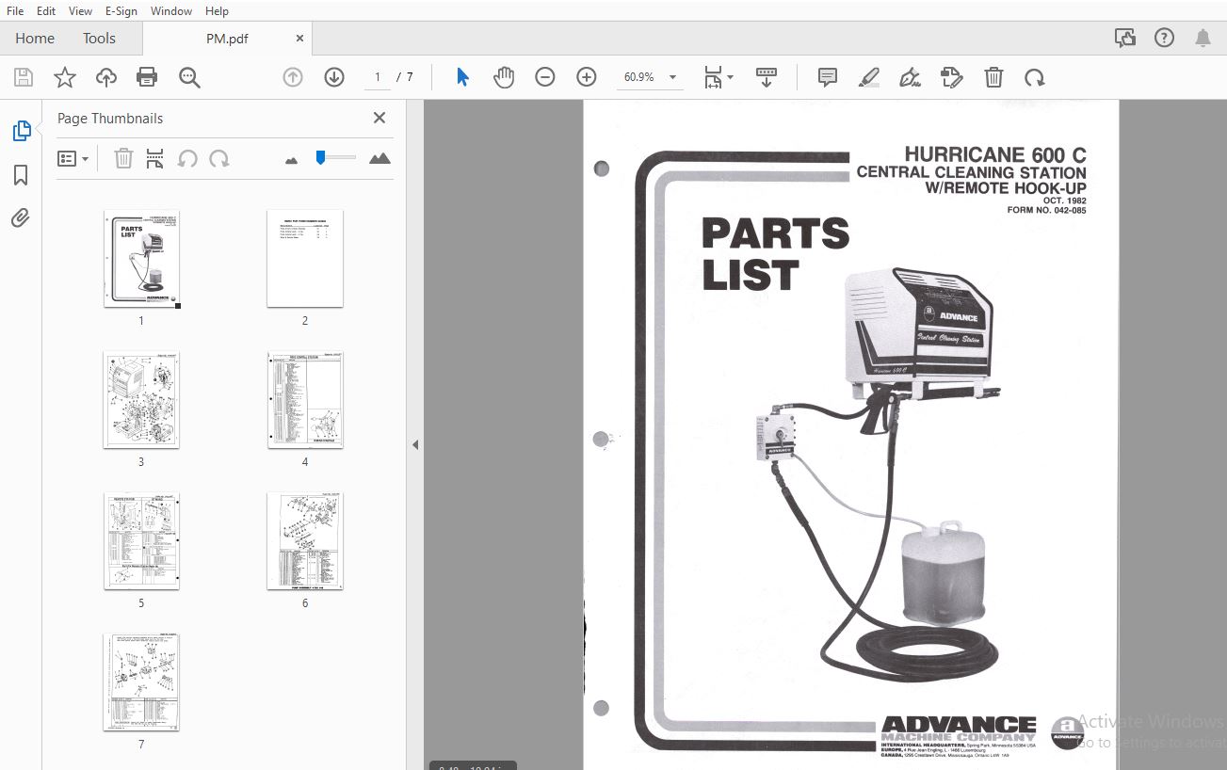
Task: Select page 4 thumbnail
Action: [305, 400]
